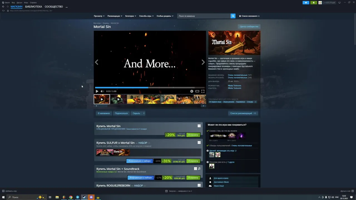This screenshot has width=356, height=200.
Task: Switch to the МАГАЗИН tab
Action: point(16,7)
